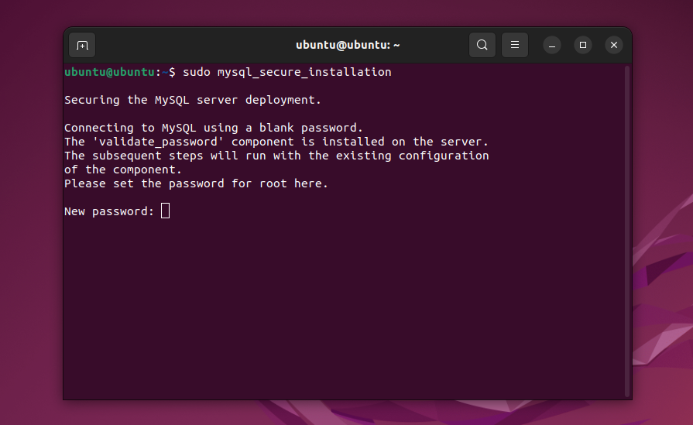
Task: Open a new terminal tab
Action: (x=82, y=45)
